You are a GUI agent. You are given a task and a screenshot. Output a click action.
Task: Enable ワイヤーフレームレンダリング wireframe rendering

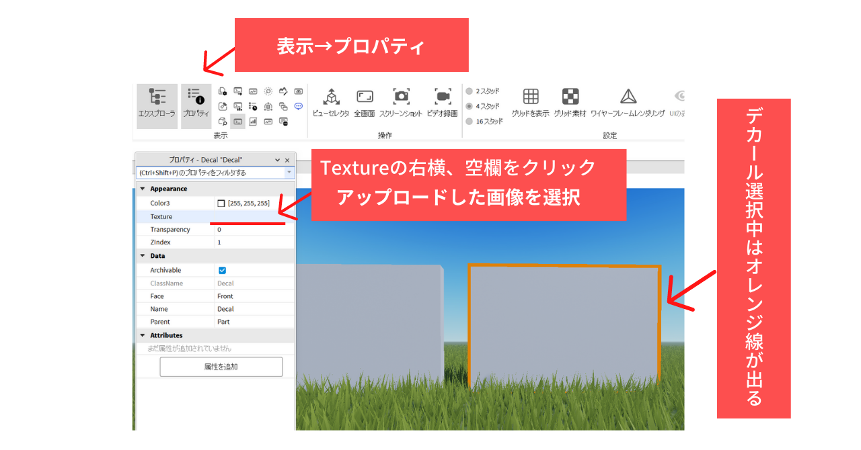[628, 103]
